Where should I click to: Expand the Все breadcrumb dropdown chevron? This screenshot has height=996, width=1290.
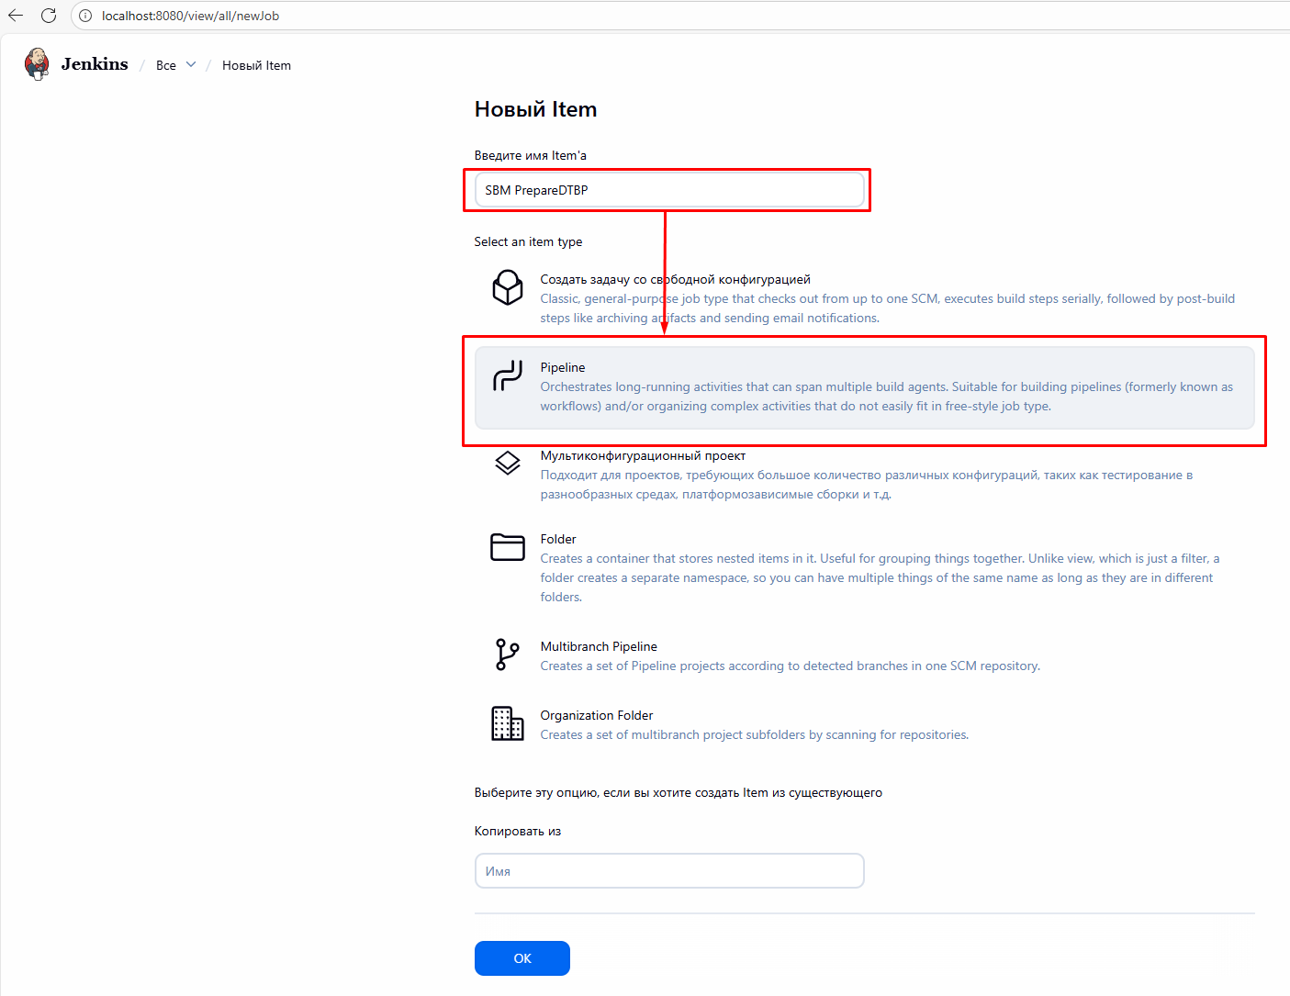(191, 65)
